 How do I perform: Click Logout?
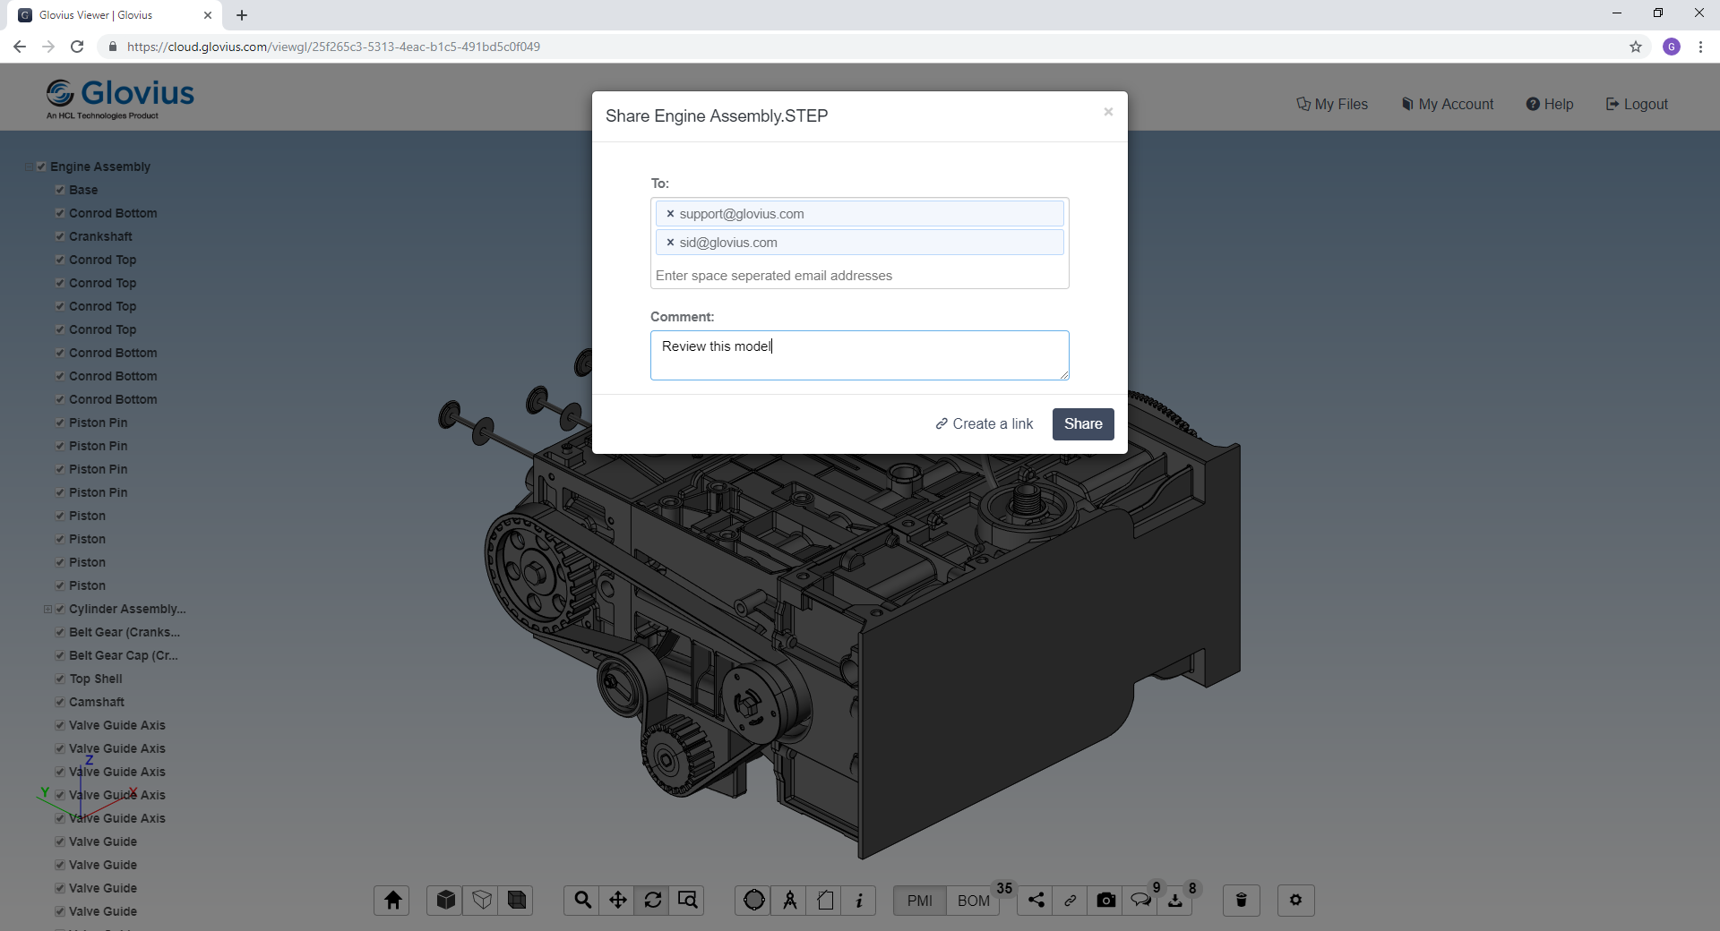point(1637,104)
